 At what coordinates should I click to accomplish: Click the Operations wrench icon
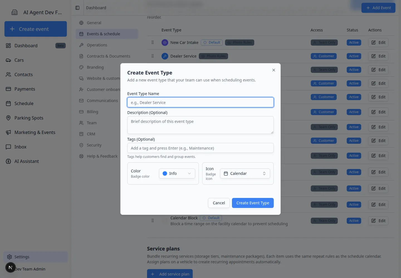(81, 45)
